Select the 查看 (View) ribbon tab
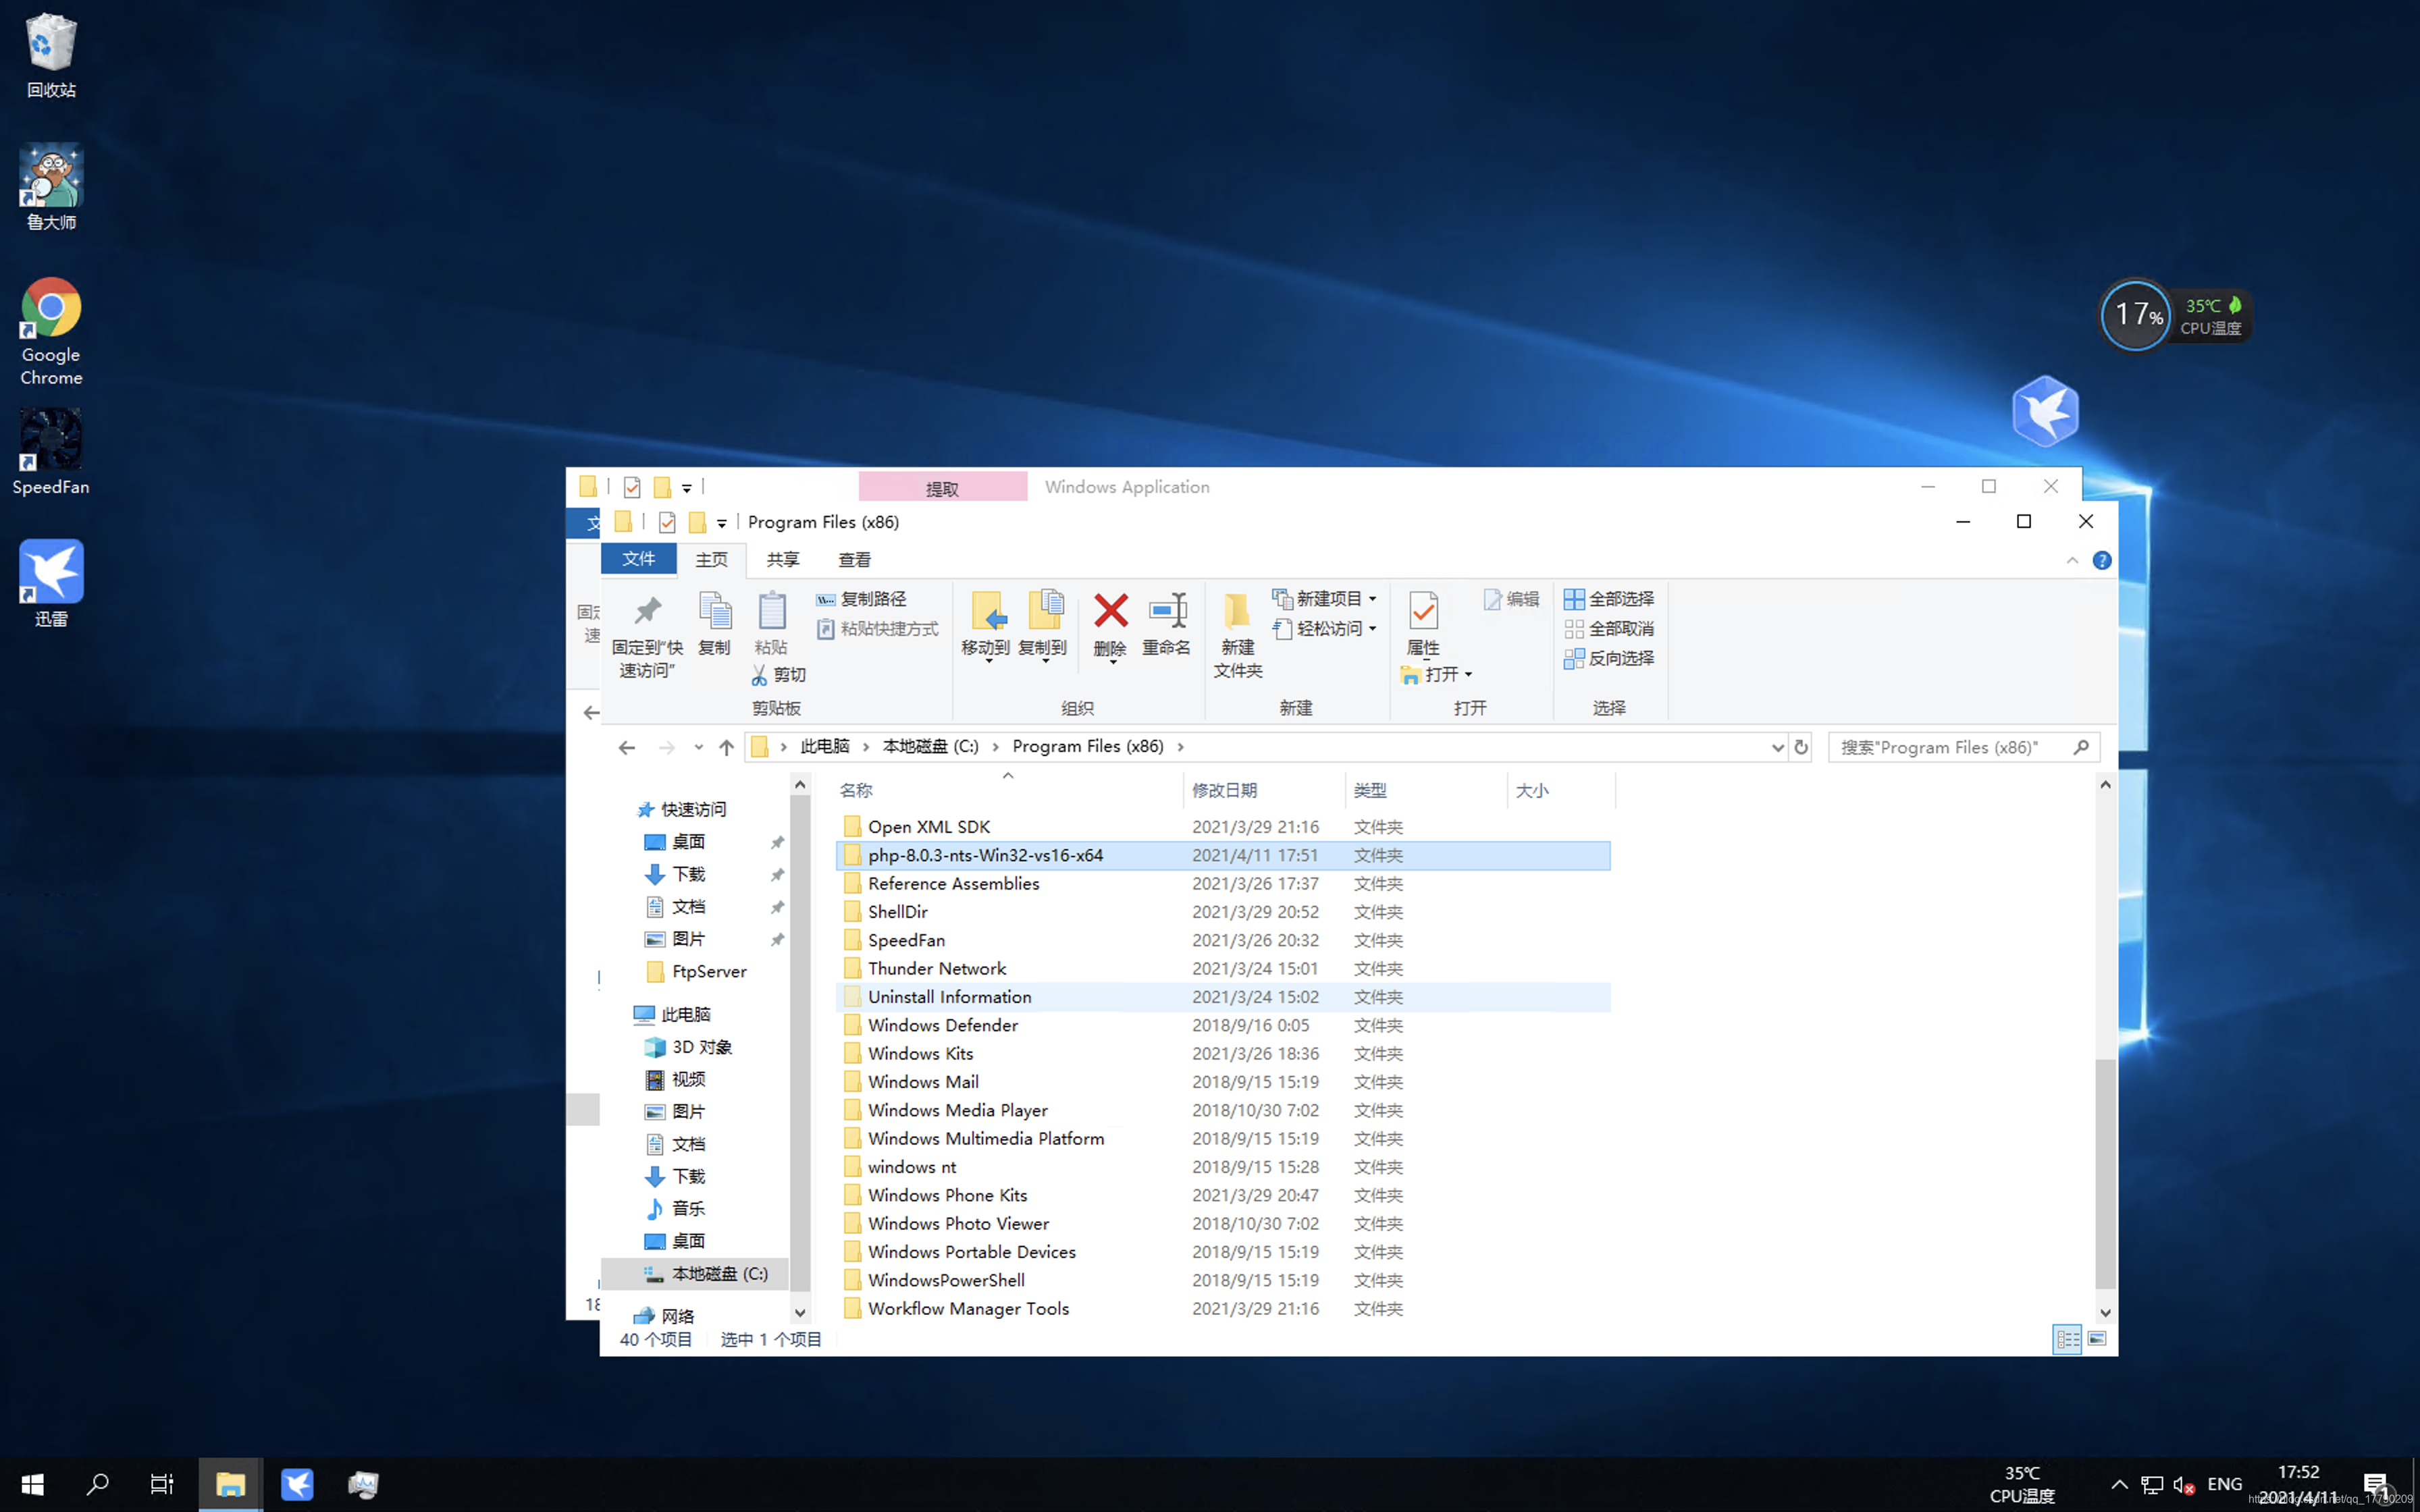The image size is (2420, 1512). point(853,559)
